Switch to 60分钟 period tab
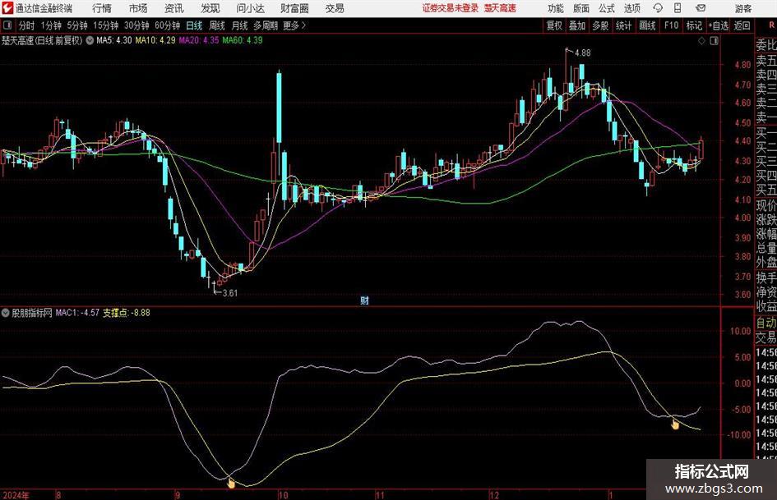The width and height of the screenshot is (777, 500). pyautogui.click(x=167, y=25)
